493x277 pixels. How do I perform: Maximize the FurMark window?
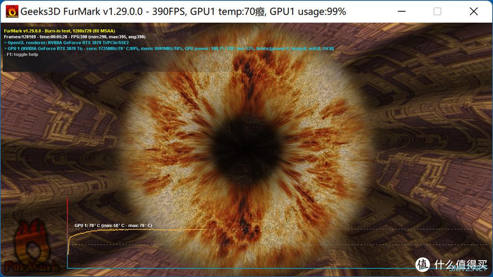[x=437, y=11]
